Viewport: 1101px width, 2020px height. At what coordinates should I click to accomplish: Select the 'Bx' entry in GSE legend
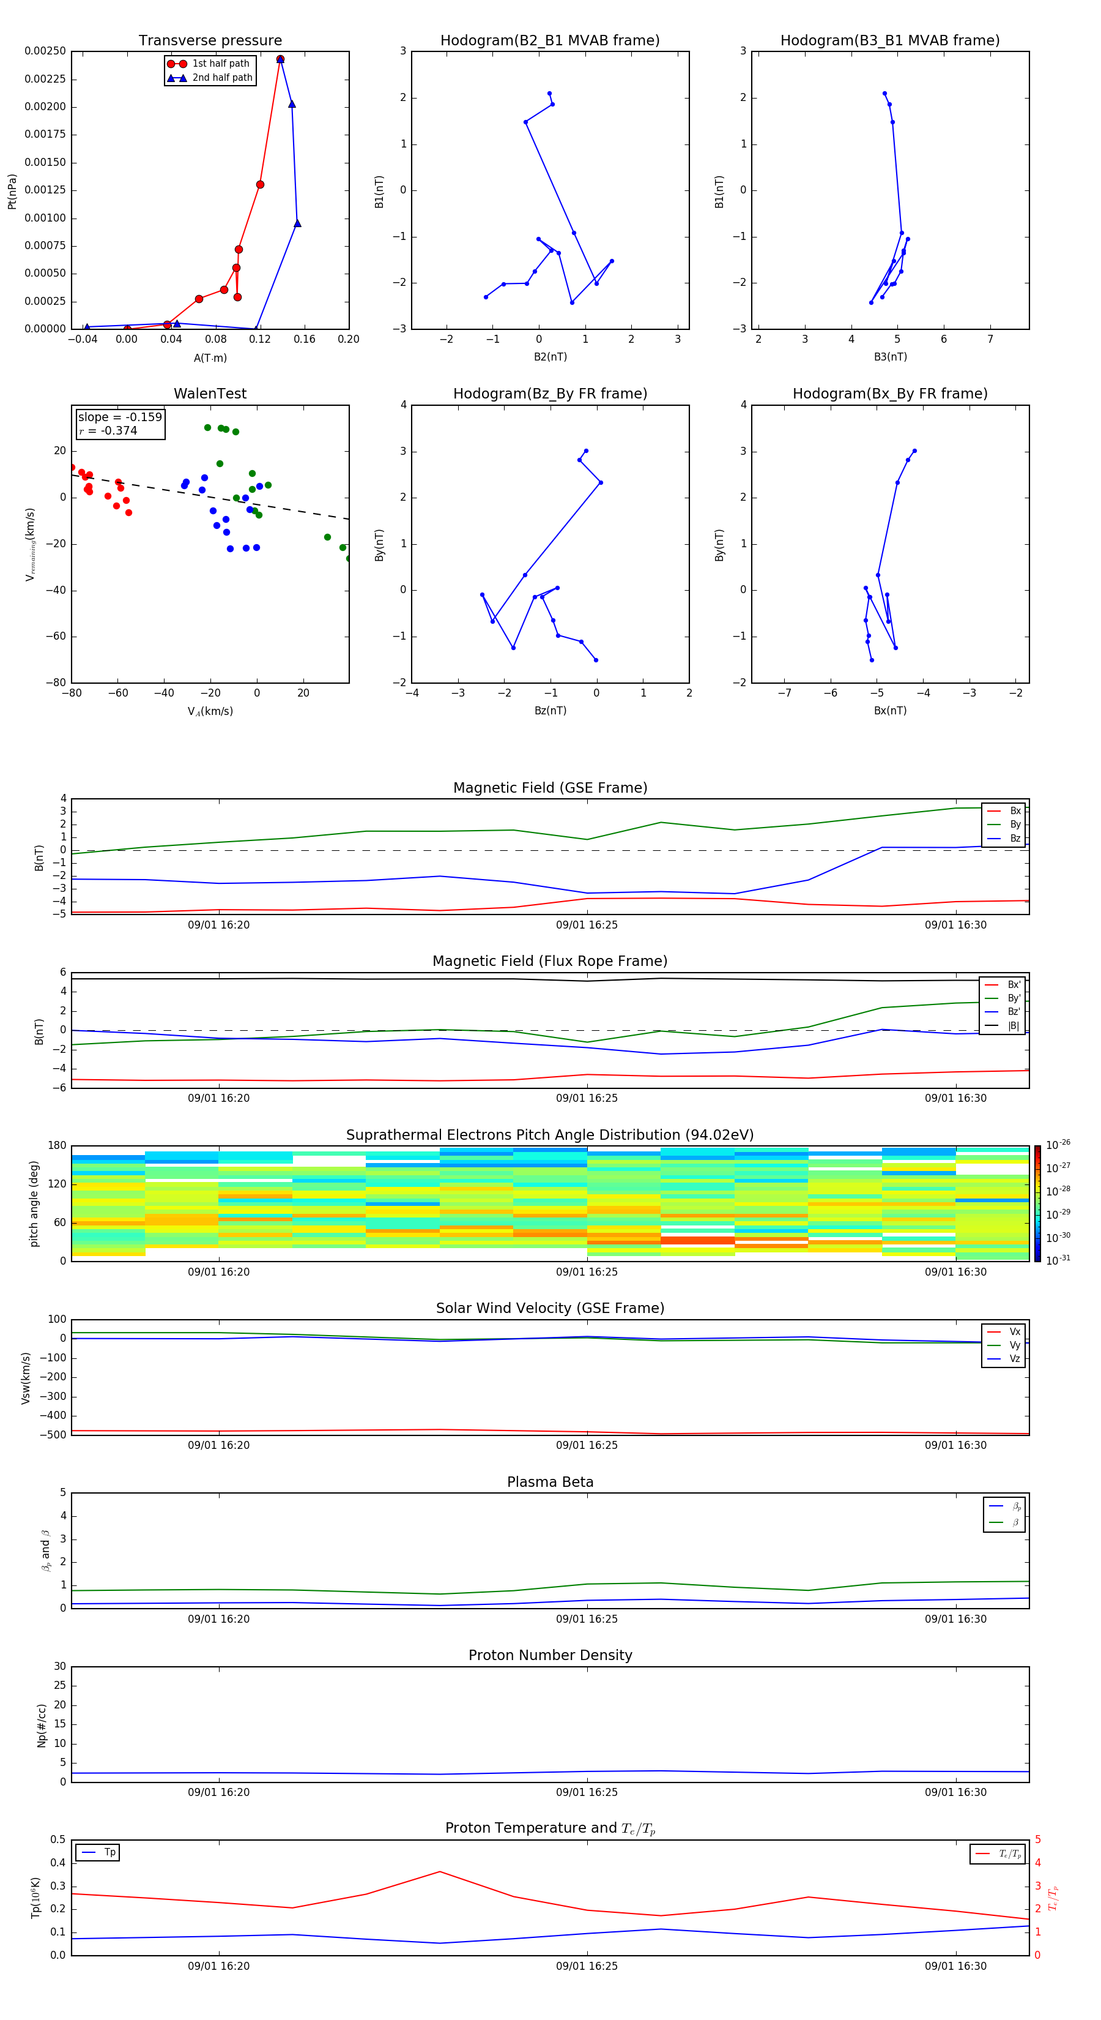click(1004, 811)
